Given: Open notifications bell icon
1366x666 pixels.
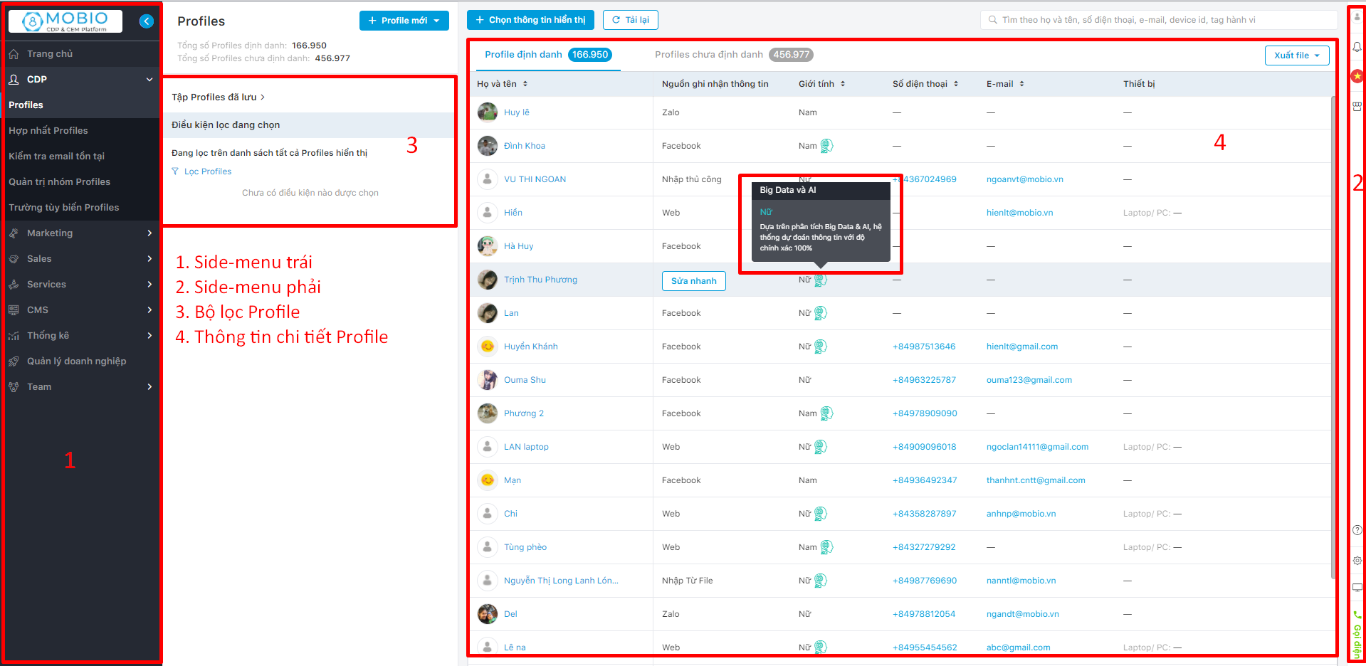Looking at the screenshot, I should [x=1357, y=47].
